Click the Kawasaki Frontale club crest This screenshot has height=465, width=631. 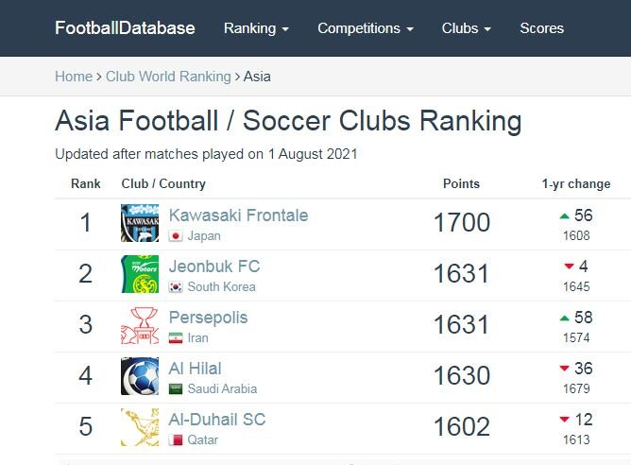[140, 223]
